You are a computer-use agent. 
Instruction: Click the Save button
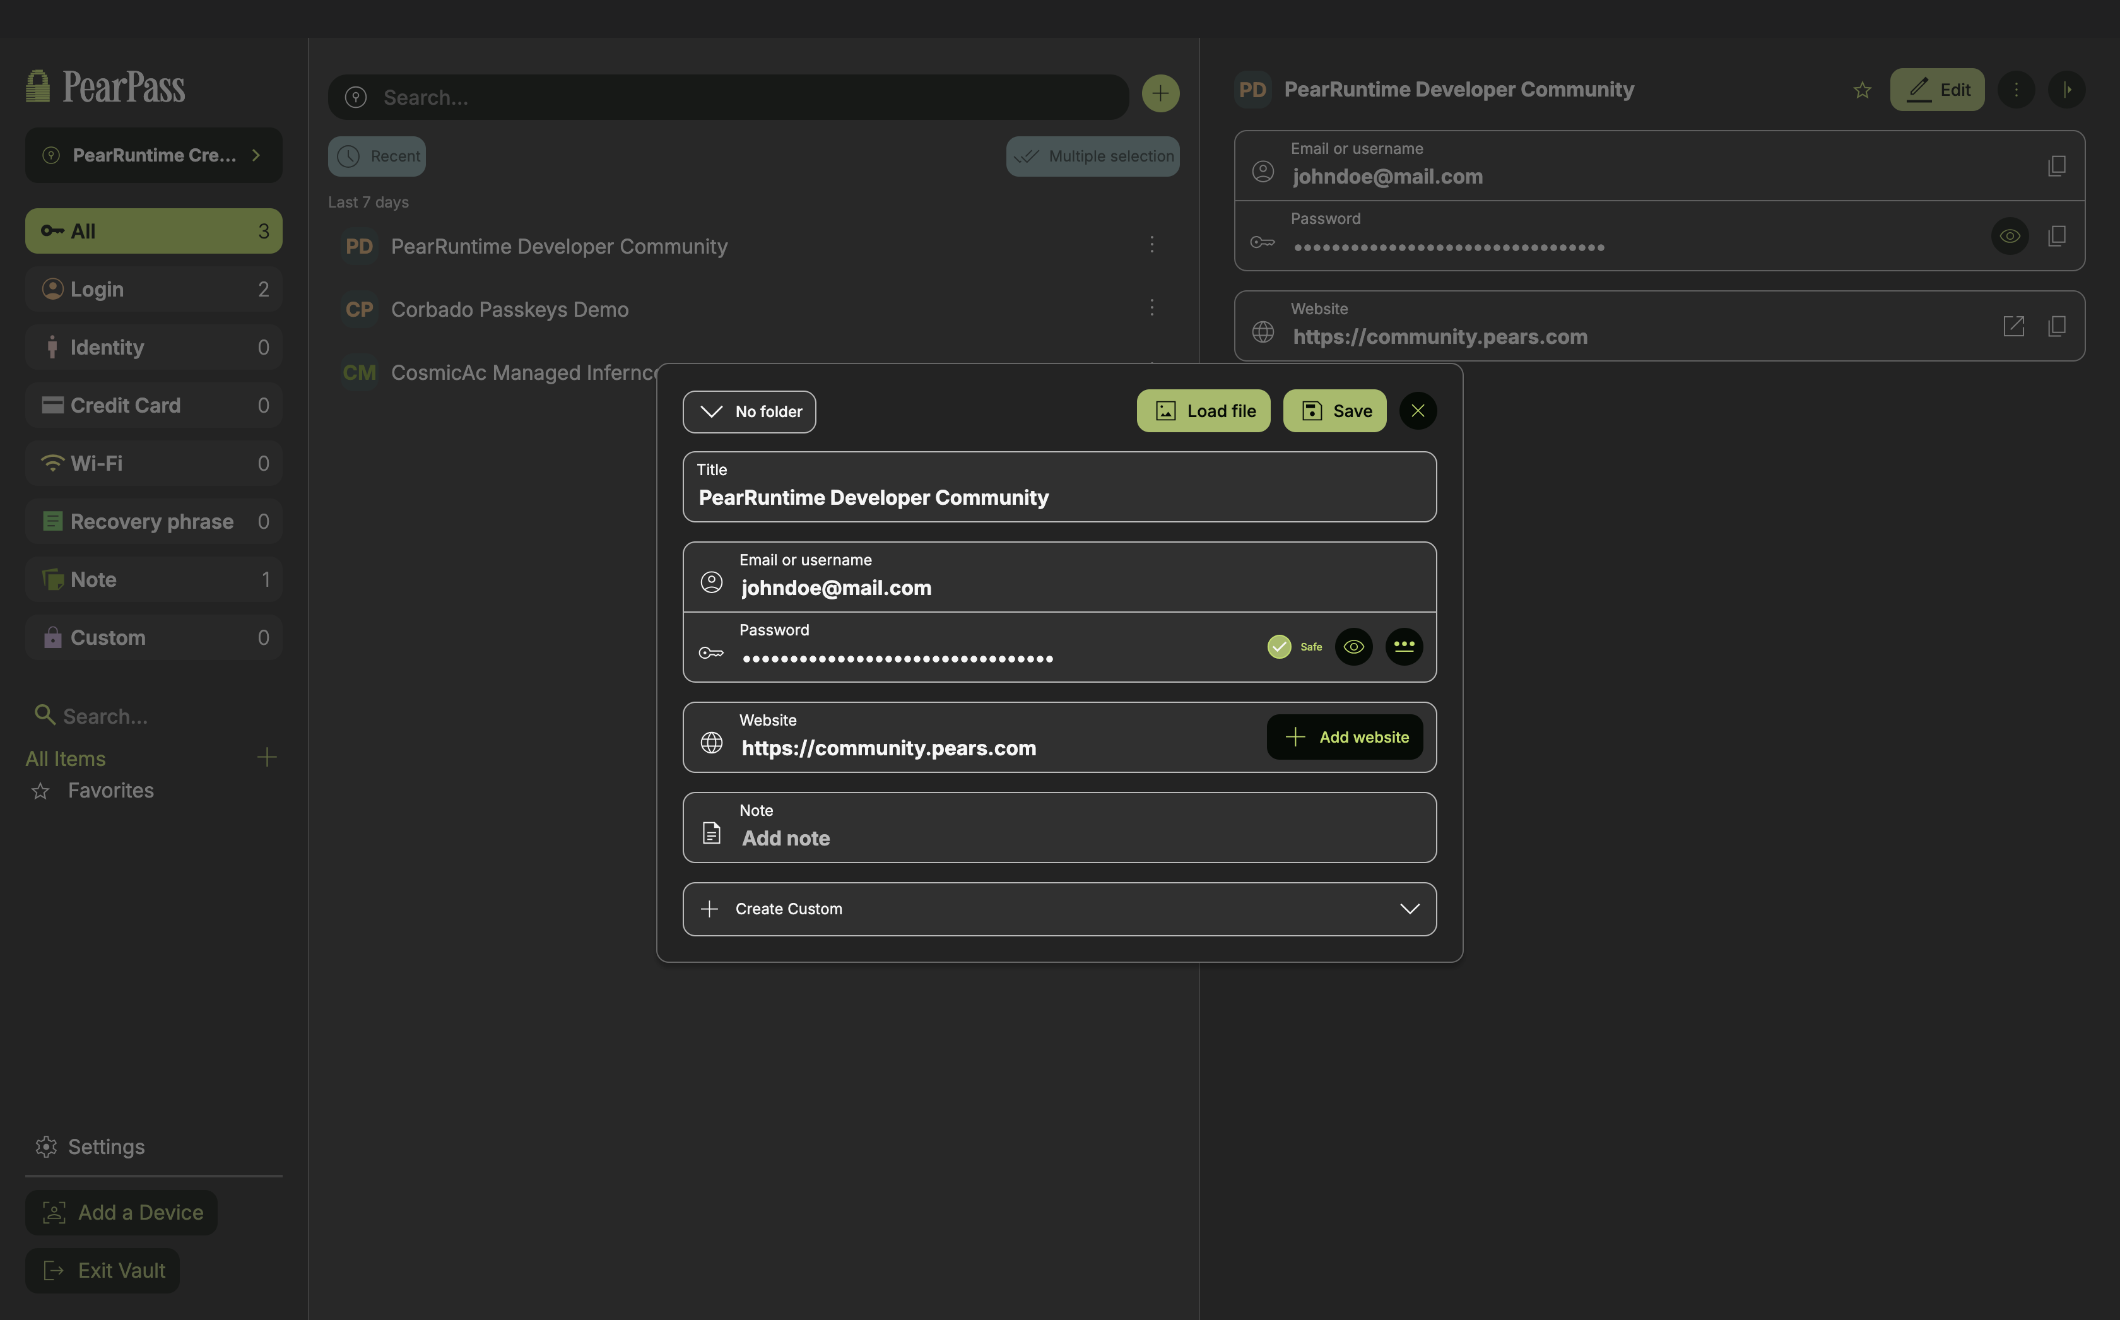coord(1334,411)
